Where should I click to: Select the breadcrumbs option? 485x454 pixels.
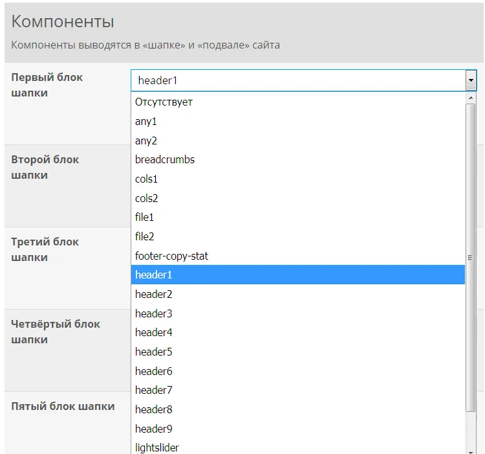165,159
